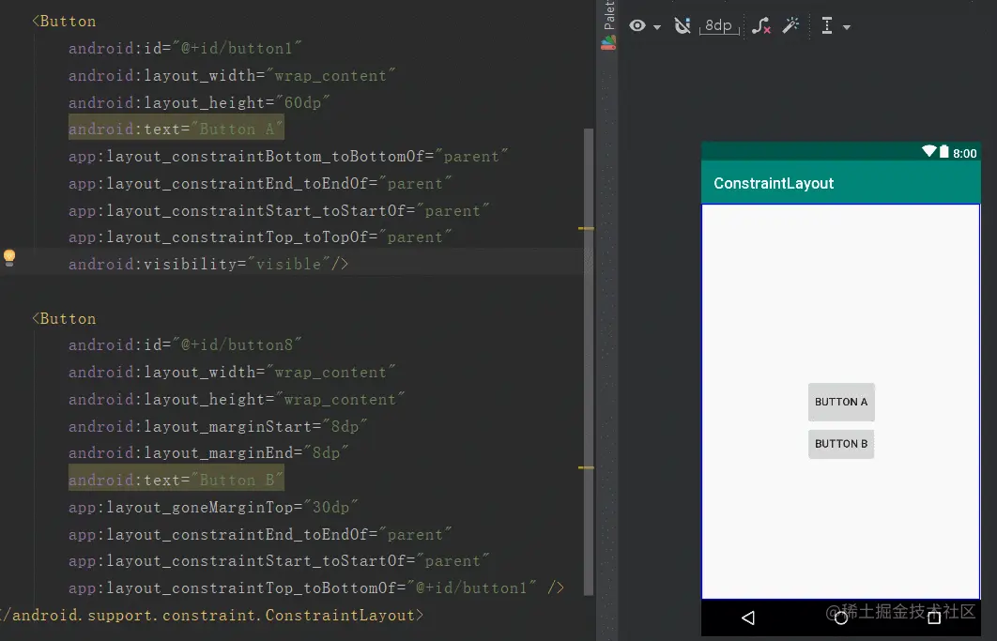Click the layout_goneMarginTop="30dp" line
The height and width of the screenshot is (641, 997).
(213, 508)
